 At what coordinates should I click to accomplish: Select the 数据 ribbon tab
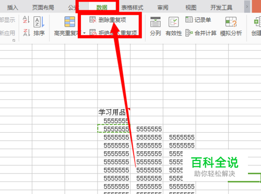(x=102, y=7)
